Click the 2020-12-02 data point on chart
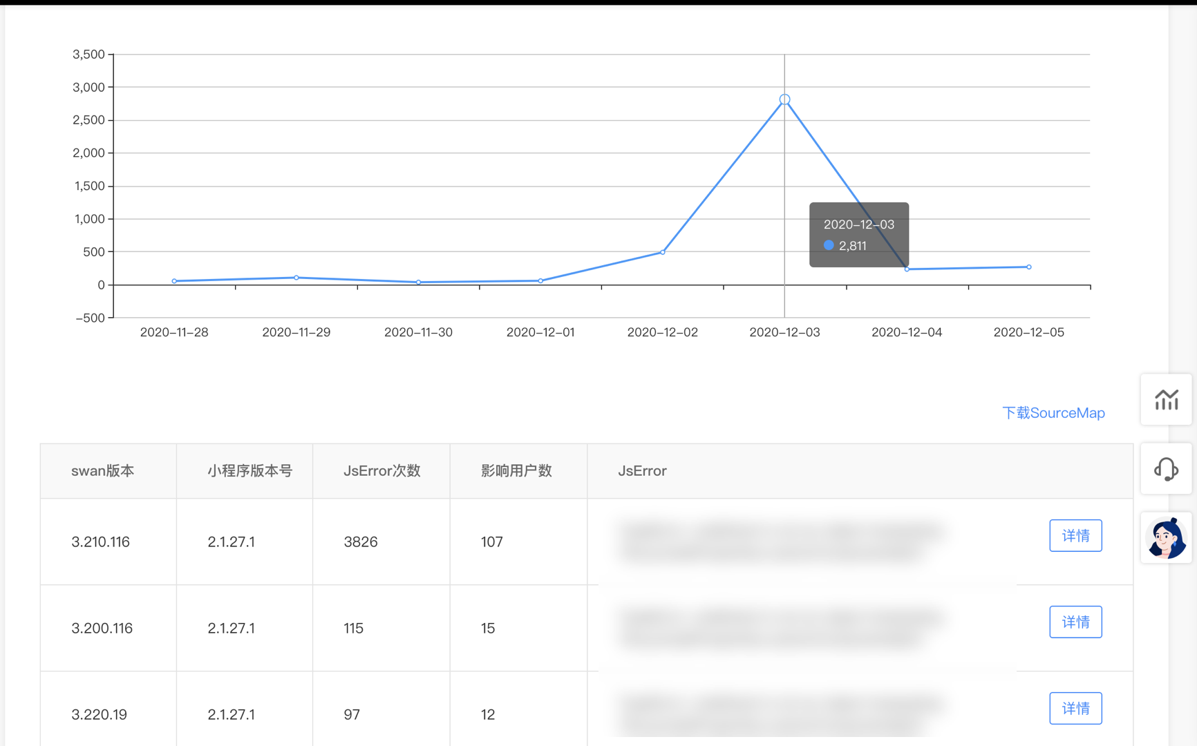 pyautogui.click(x=663, y=252)
